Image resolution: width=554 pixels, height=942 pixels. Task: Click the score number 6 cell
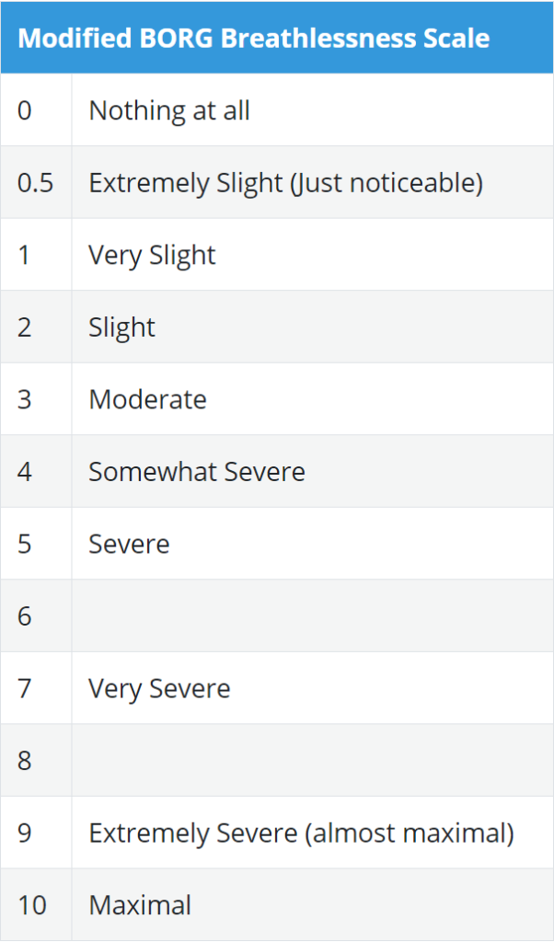tap(25, 616)
